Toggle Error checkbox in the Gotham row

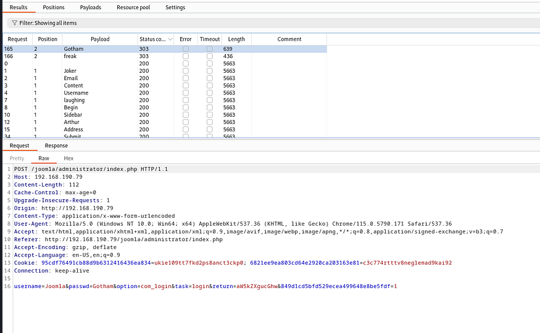tap(186, 49)
